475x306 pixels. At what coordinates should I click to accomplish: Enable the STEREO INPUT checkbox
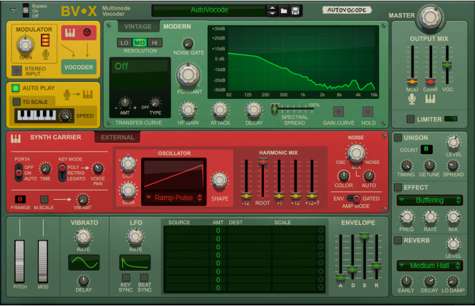(16, 71)
